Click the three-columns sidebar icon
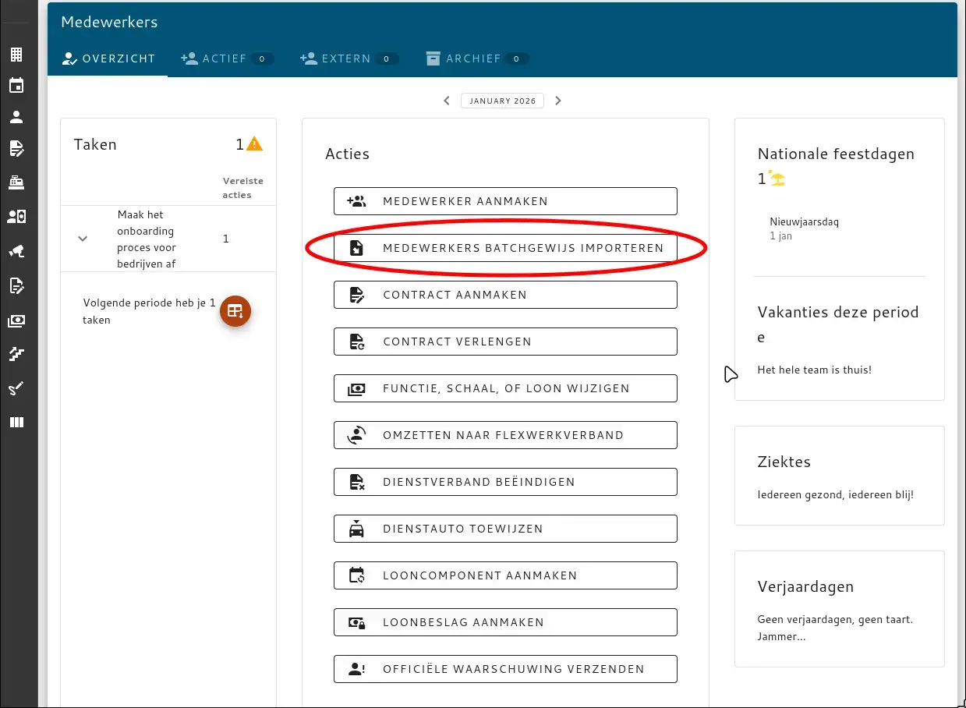 click(16, 423)
